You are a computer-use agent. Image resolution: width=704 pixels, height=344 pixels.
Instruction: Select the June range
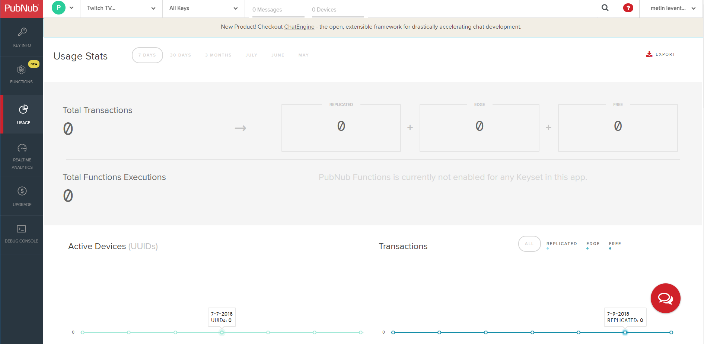point(278,55)
